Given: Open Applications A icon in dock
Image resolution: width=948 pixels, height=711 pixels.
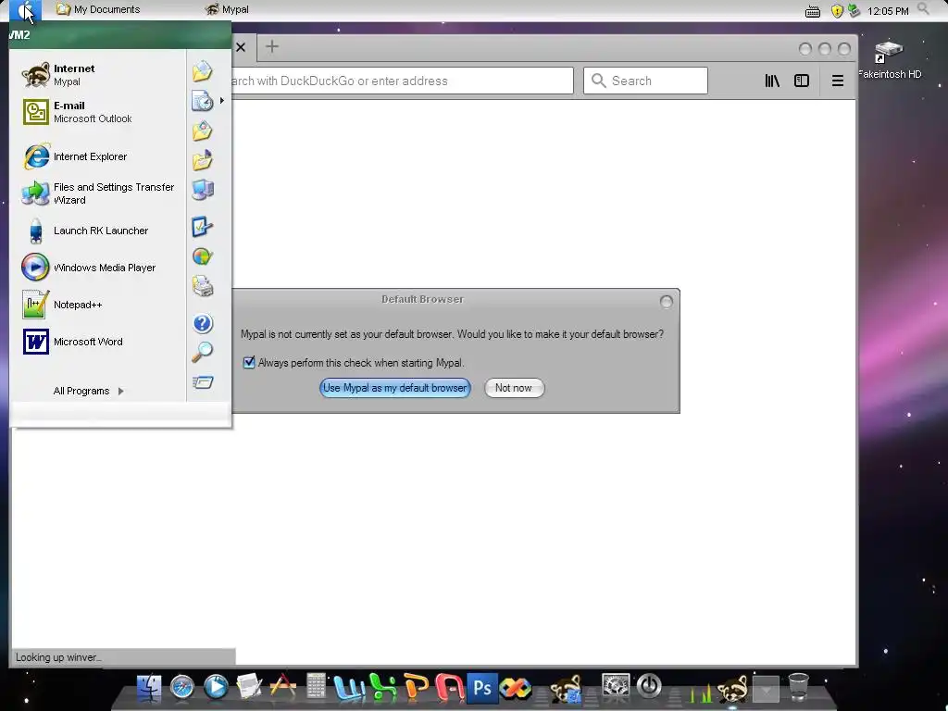Looking at the screenshot, I should coord(282,688).
